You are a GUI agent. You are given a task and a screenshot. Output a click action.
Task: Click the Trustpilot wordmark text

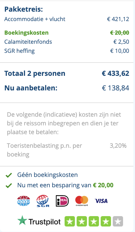pyautogui.click(x=45, y=222)
